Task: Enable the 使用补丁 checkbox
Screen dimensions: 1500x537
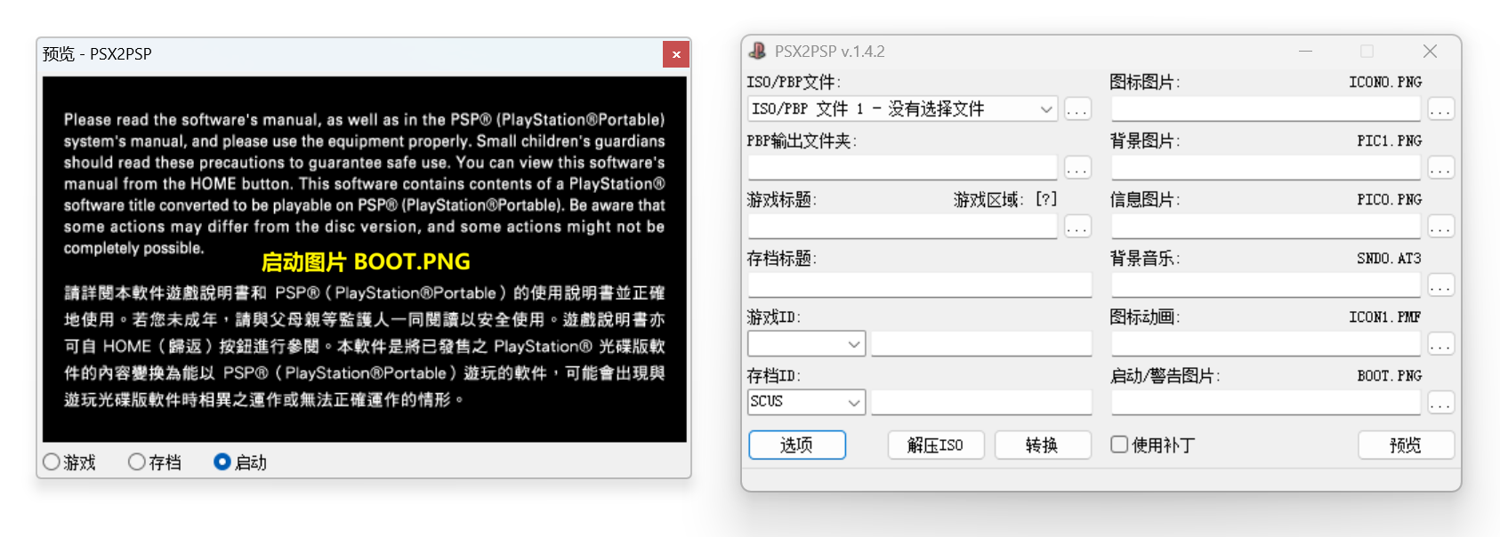Action: point(1119,445)
